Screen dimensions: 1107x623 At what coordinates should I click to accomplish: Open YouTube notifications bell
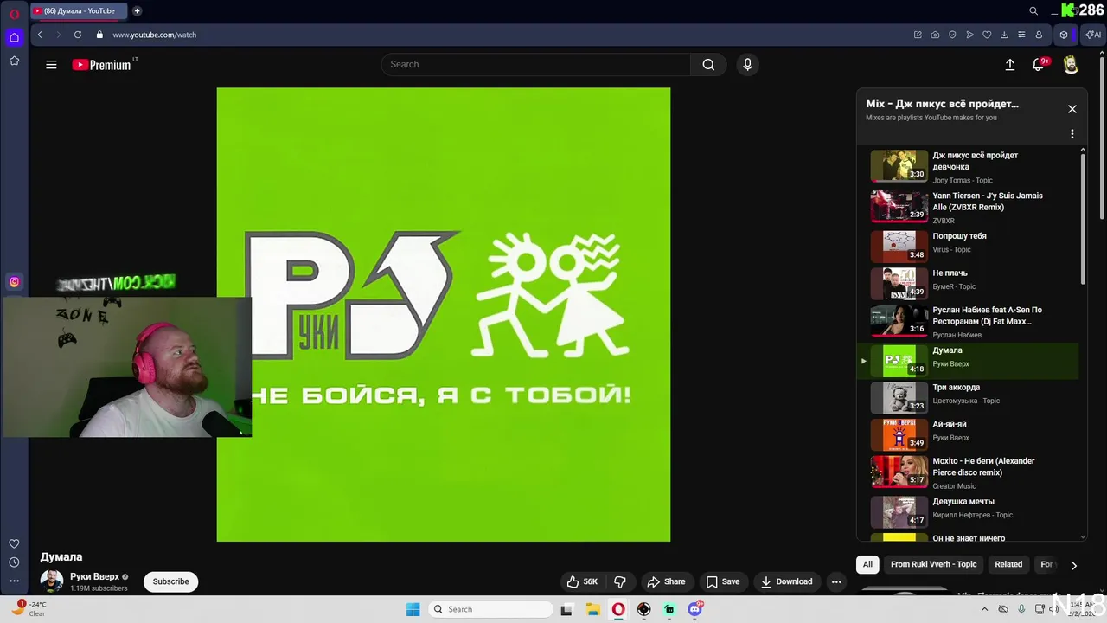pos(1039,64)
